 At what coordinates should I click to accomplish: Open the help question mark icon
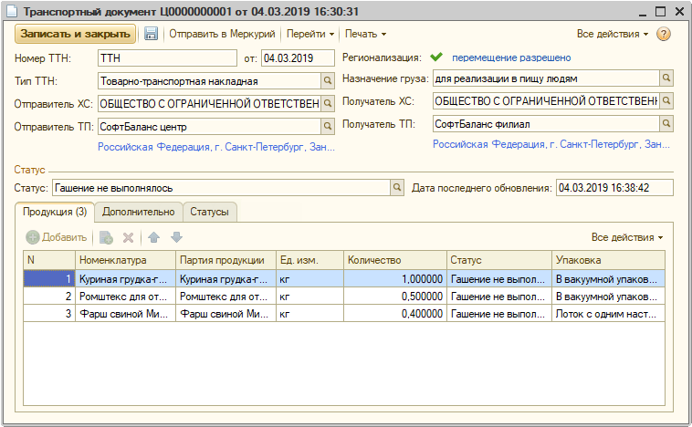tap(664, 34)
